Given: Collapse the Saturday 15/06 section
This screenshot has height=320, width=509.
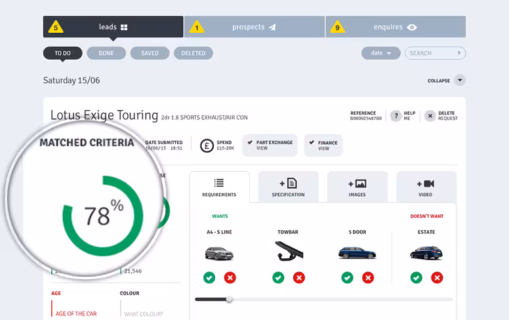Looking at the screenshot, I should [460, 80].
